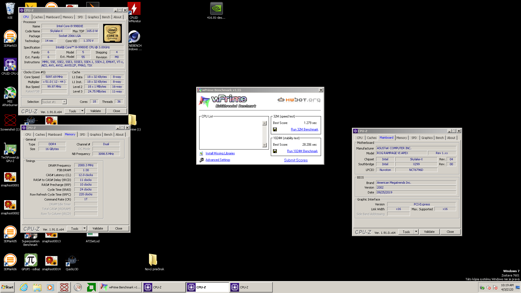Open Internet Explorer from the taskbar
Screen dimensions: 521x293
pyautogui.click(x=24, y=287)
